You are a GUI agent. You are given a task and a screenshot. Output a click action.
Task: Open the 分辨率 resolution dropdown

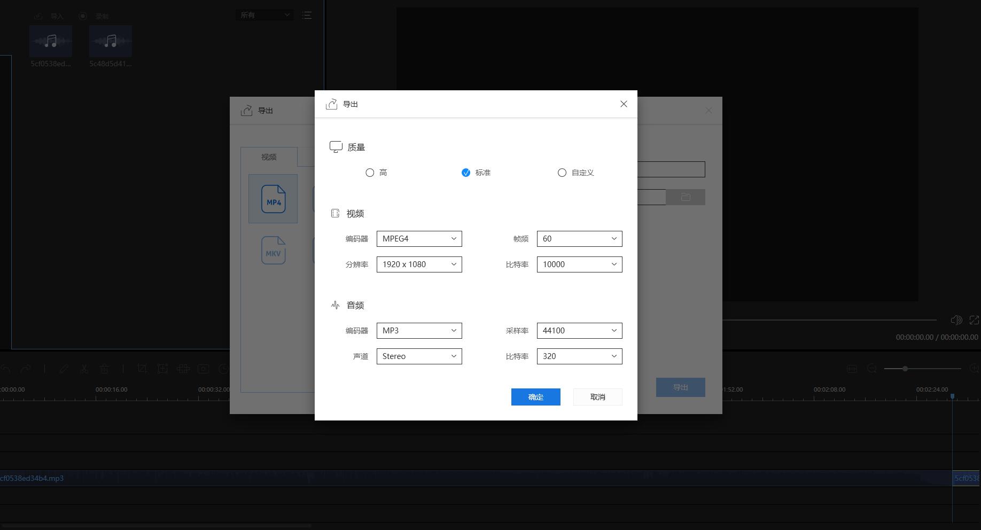419,264
